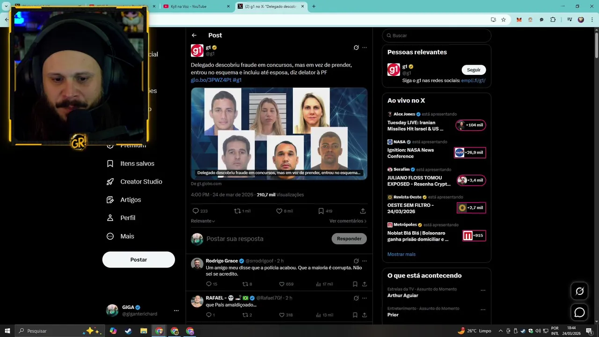This screenshot has height=337, width=599.
Task: Expand Ver comentários link
Action: click(x=348, y=221)
